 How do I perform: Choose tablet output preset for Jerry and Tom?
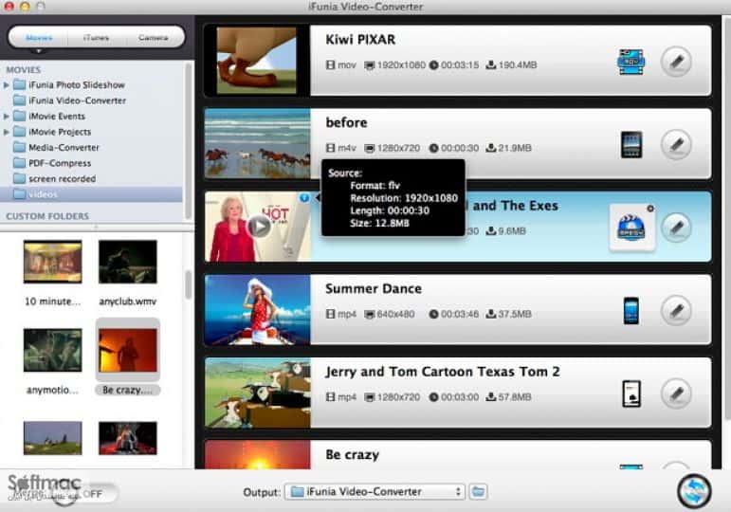point(631,393)
